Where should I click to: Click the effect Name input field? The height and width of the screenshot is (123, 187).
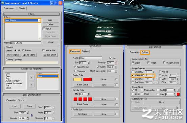tap(26, 43)
